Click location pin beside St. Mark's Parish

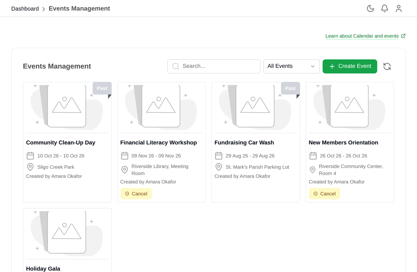[219, 167]
